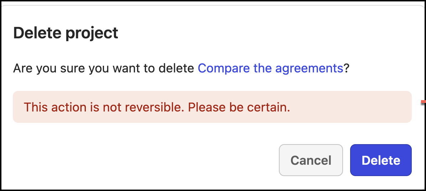Hit the gray Cancel button beside Delete

click(x=311, y=160)
